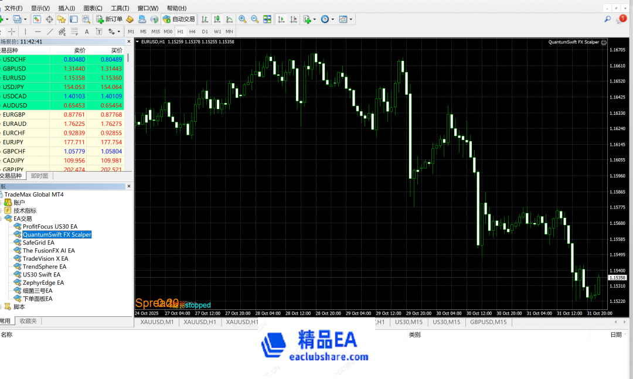Viewport: 633px width, 379px height.
Task: Open the indicators list dropdown arrow
Action: (315, 19)
